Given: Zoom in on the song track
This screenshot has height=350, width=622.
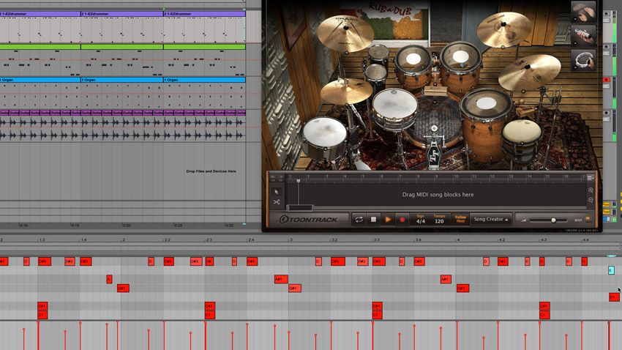Looking at the screenshot, I should click(x=591, y=190).
